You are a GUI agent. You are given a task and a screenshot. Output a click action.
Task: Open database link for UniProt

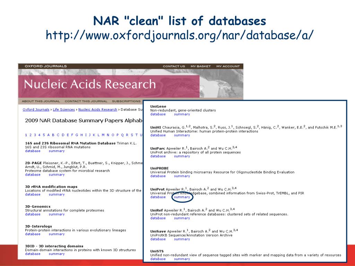[158, 197]
